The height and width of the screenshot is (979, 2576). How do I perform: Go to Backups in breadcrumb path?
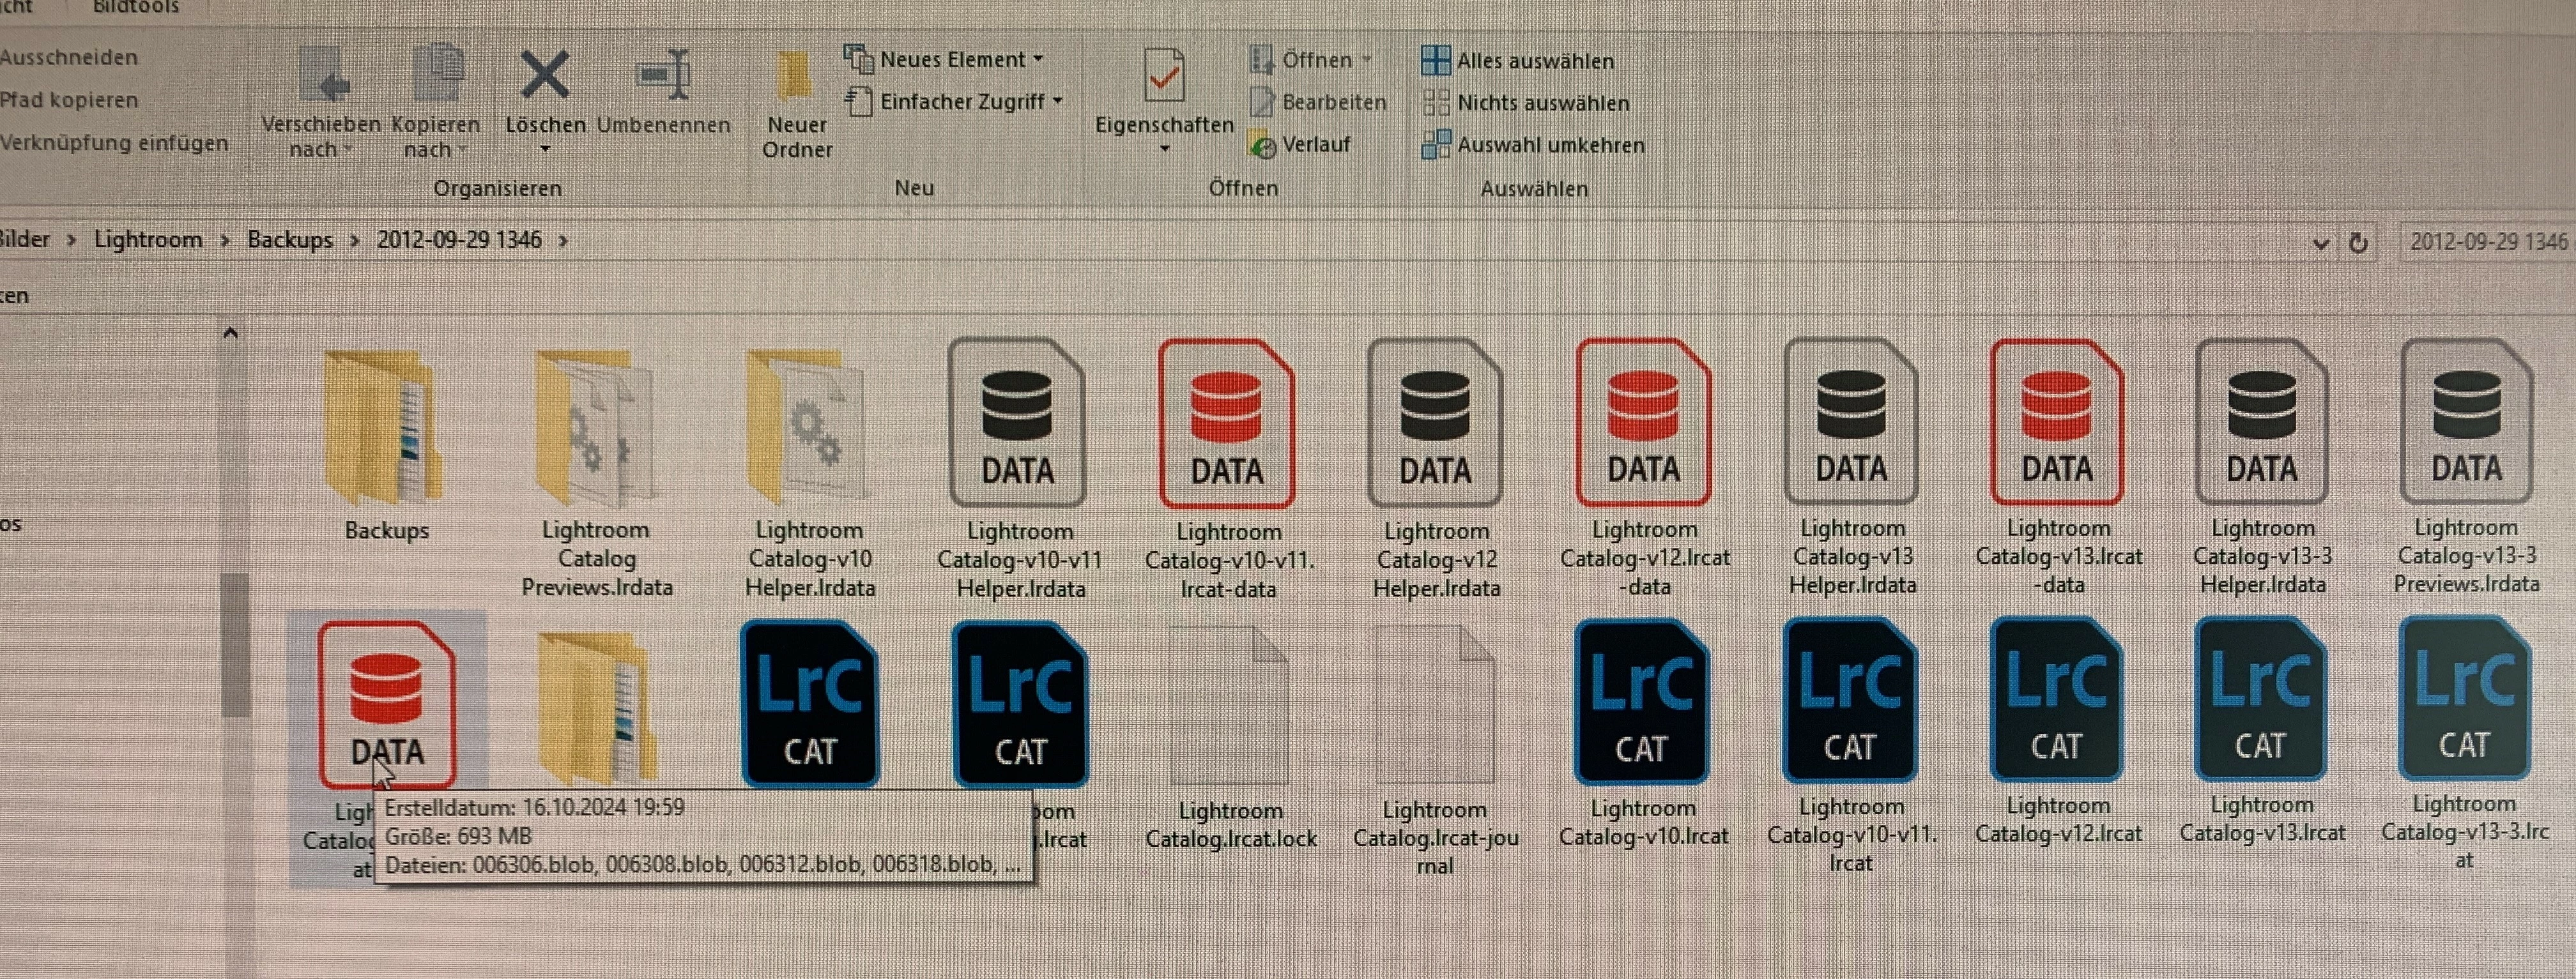point(290,240)
